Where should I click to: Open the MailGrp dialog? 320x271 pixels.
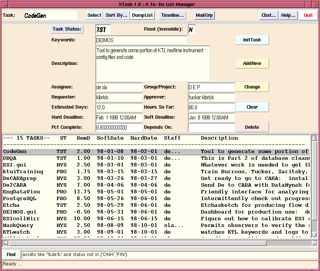204,15
